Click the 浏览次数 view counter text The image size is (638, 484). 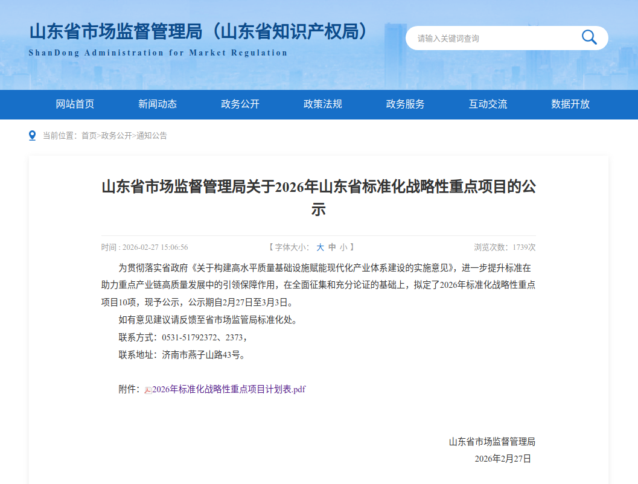[505, 247]
